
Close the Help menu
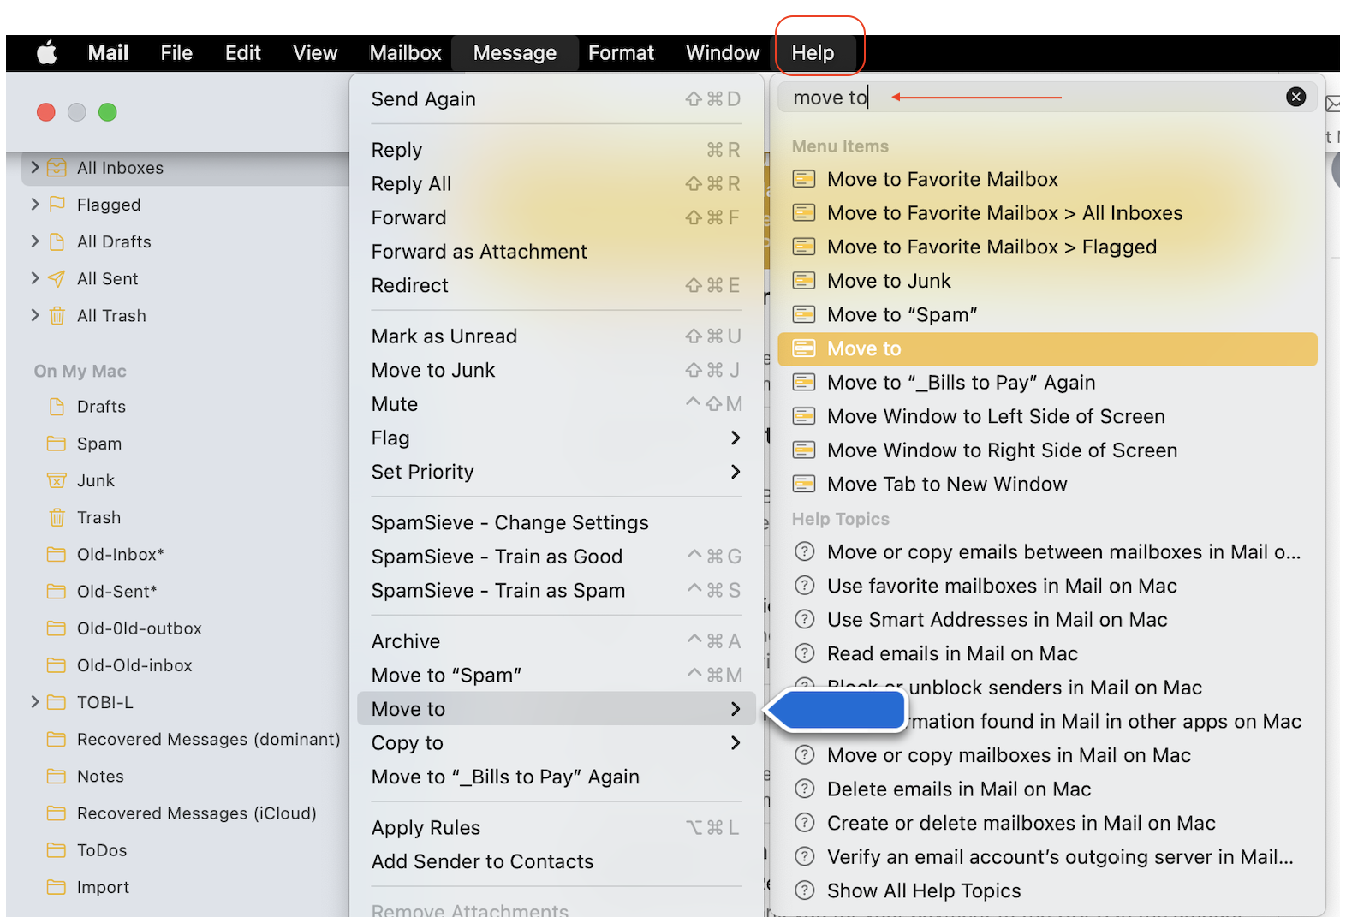point(813,53)
